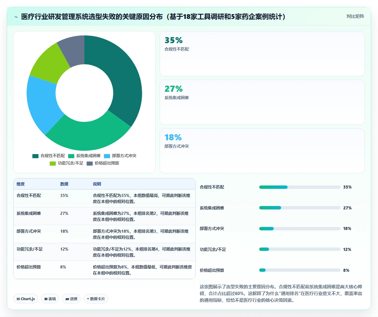Click the summary paragraph starting 这张图展示了
This screenshot has width=378, height=317.
pyautogui.click(x=281, y=293)
